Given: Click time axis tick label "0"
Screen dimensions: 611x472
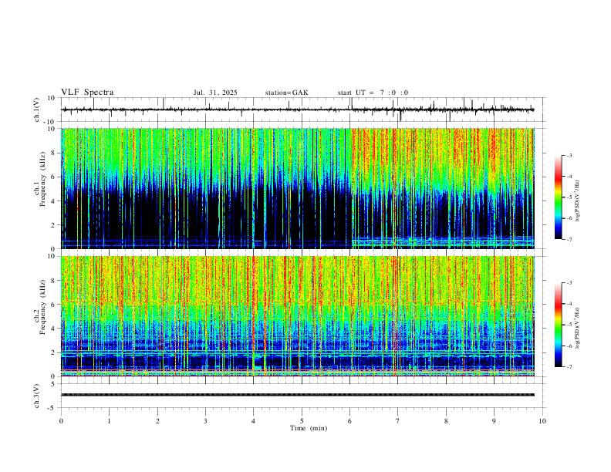Looking at the screenshot, I should point(61,421).
